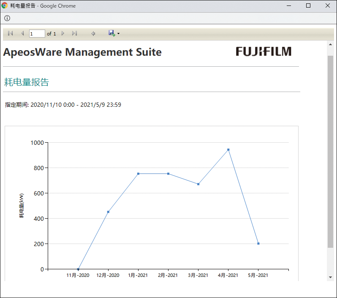This screenshot has width=337, height=298.
Task: Click the back to parent report arrow
Action: [x=93, y=33]
